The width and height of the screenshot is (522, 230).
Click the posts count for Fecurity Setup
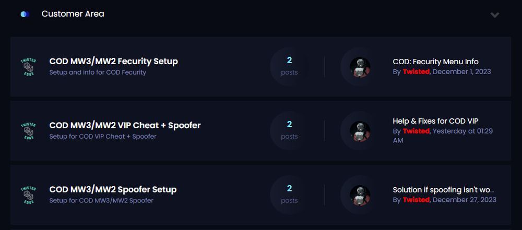tap(289, 66)
